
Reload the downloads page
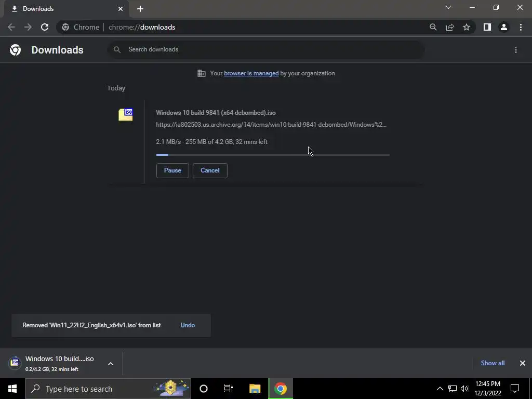45,27
